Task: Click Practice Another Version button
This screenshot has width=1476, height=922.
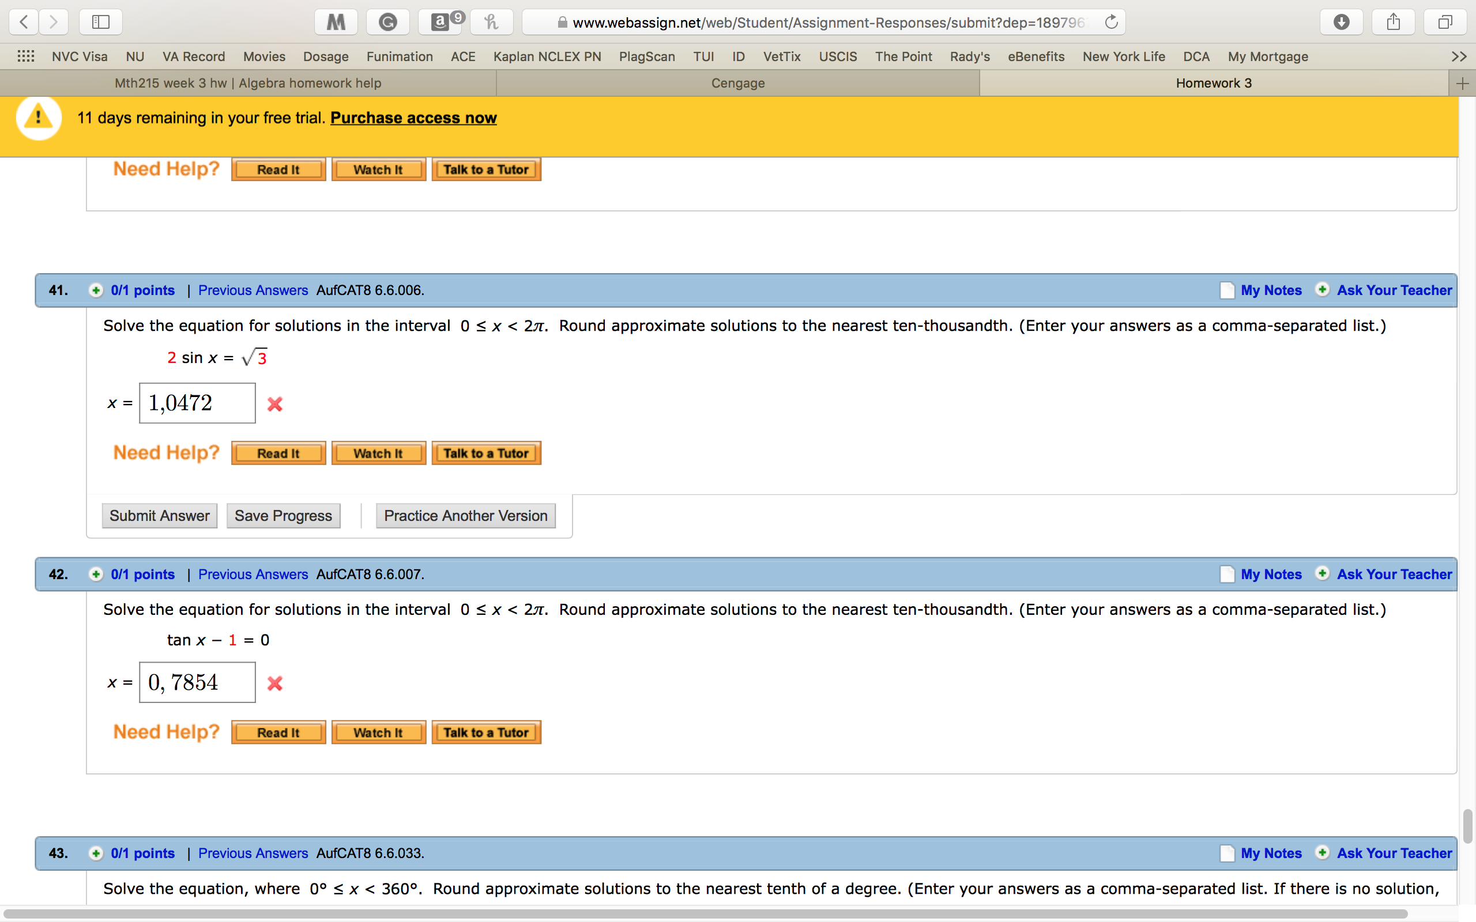Action: 465,516
